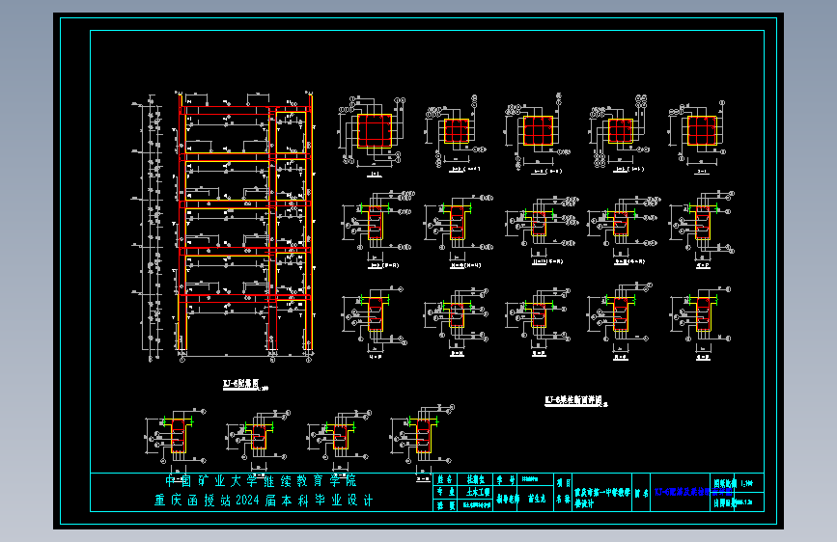Screen dimensions: 837x542
Task: Click the 专业 label in the title block
Action: pyautogui.click(x=445, y=492)
